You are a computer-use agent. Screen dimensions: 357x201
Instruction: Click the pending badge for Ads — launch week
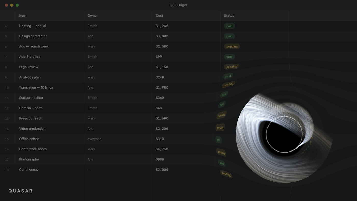(x=232, y=46)
